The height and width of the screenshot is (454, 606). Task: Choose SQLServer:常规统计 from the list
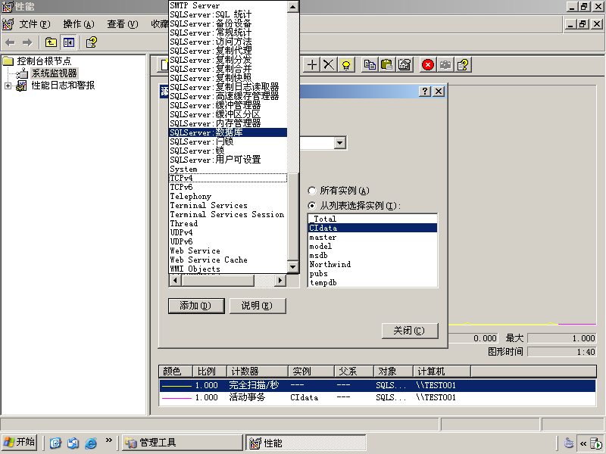click(228, 33)
